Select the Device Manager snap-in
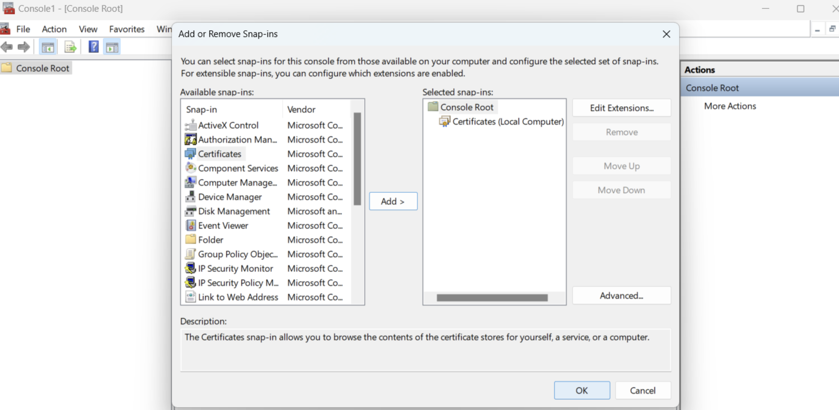 [x=230, y=197]
